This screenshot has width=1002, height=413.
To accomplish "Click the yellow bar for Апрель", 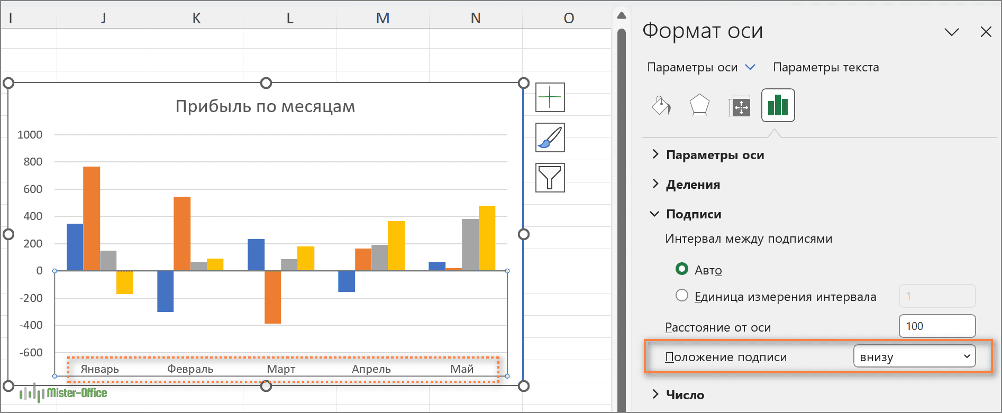I will 396,246.
